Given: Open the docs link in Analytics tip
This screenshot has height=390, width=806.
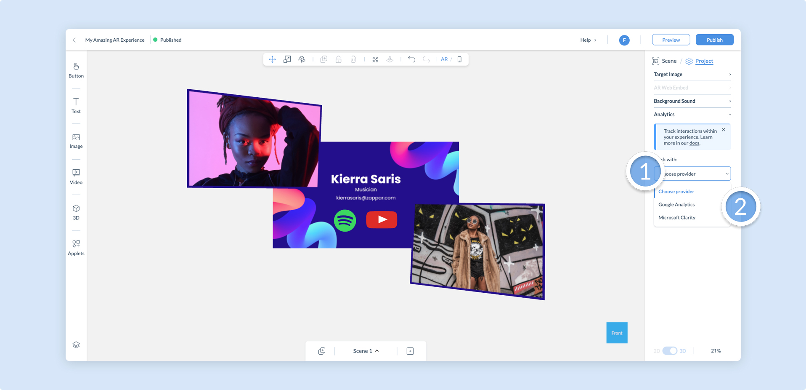Looking at the screenshot, I should pyautogui.click(x=694, y=143).
